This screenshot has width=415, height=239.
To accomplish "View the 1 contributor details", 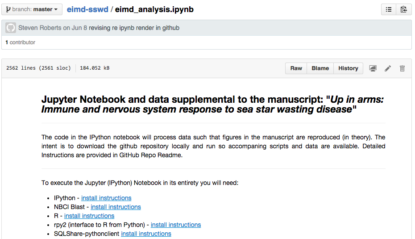I will click(21, 42).
